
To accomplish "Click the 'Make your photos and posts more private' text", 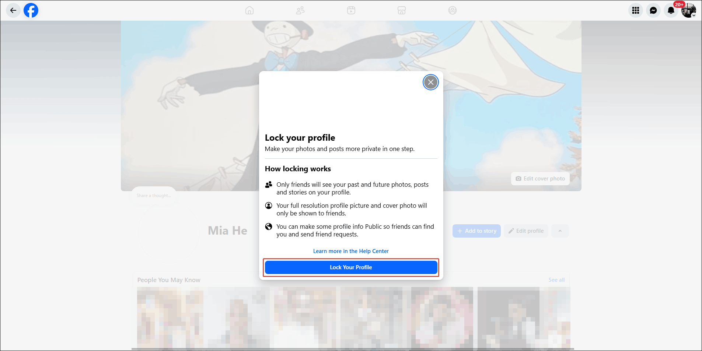I will click(x=339, y=149).
